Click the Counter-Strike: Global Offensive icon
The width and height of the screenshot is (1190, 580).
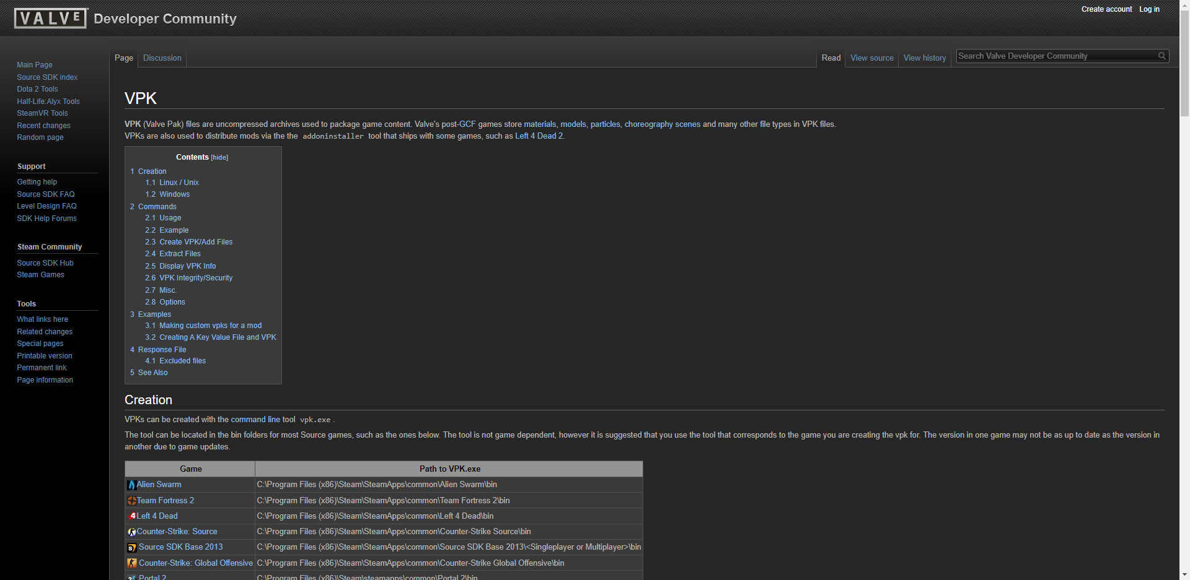coord(131,563)
